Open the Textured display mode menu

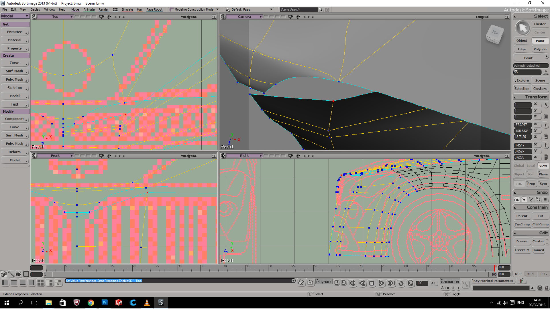[x=482, y=17]
